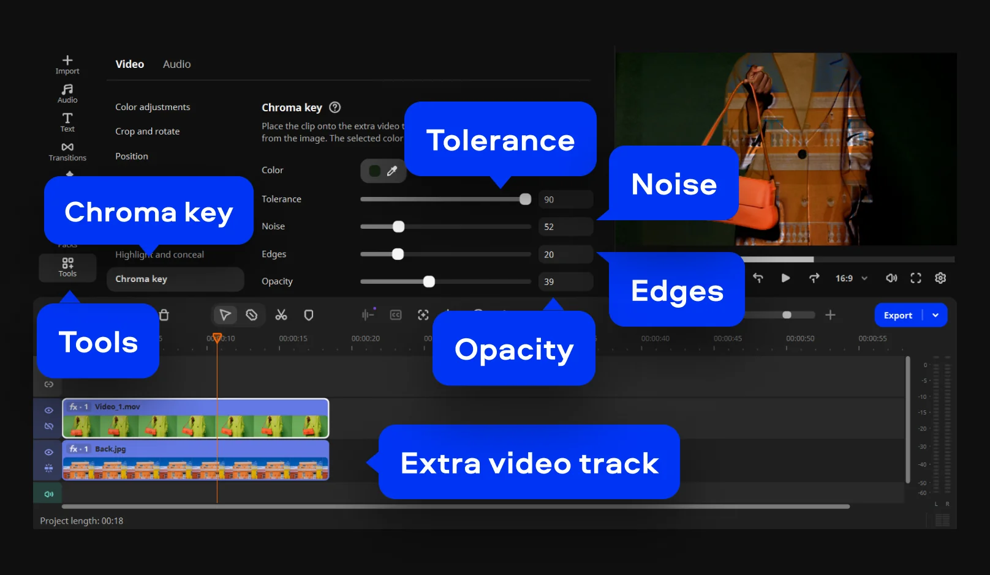The image size is (990, 575).
Task: Show help for Chroma key
Action: (x=334, y=107)
